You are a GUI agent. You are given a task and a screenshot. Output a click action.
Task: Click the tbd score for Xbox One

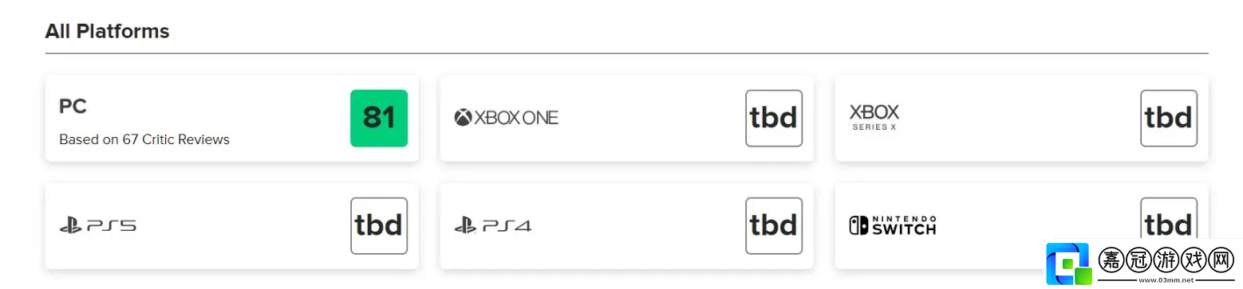pyautogui.click(x=774, y=118)
